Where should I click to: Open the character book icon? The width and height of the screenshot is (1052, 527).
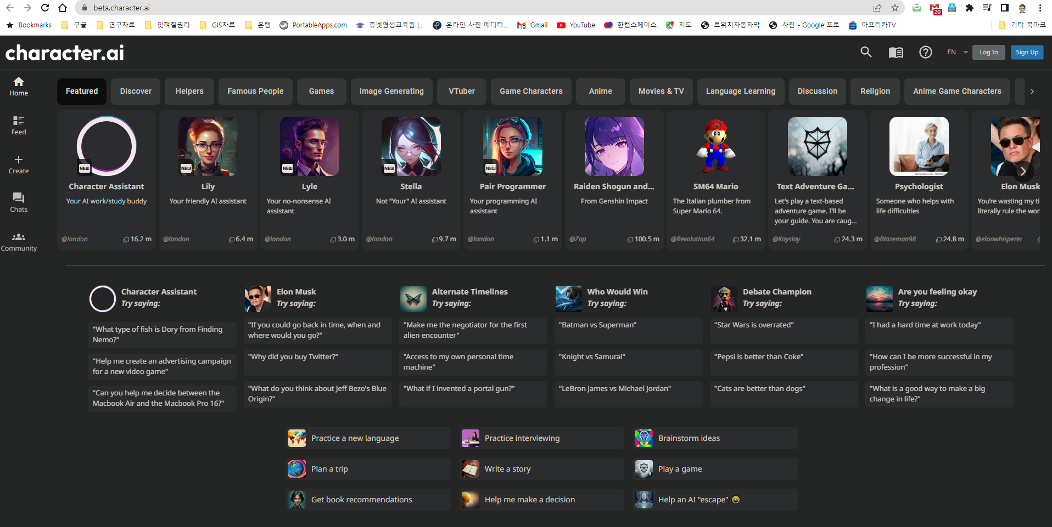pyautogui.click(x=896, y=53)
